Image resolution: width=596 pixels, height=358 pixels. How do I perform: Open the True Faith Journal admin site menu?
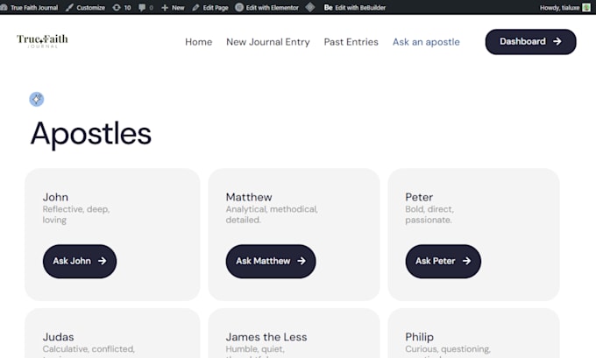coord(30,8)
